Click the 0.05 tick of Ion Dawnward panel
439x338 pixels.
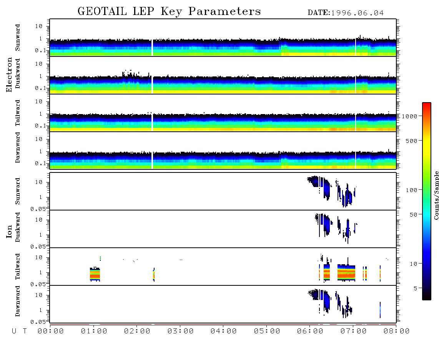coord(38,322)
